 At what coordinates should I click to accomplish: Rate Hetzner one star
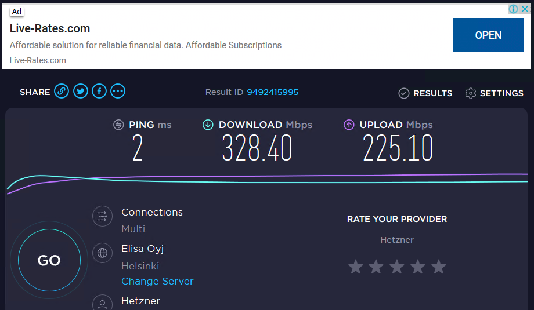[356, 267]
